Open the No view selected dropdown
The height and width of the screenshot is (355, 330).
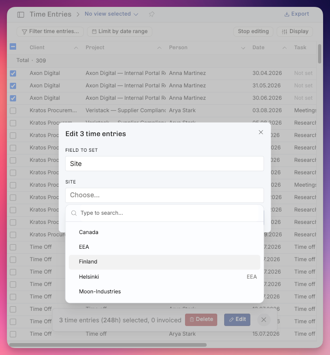[111, 14]
